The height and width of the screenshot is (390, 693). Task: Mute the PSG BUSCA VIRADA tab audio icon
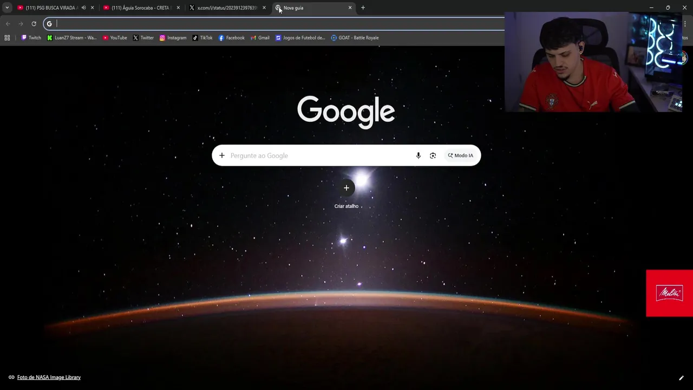[x=83, y=8]
